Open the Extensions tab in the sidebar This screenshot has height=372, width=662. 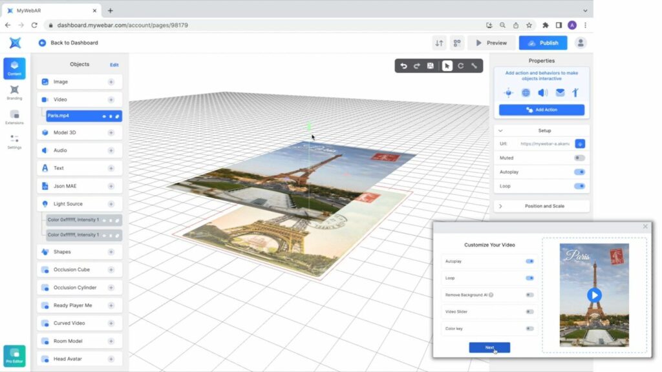pyautogui.click(x=14, y=117)
